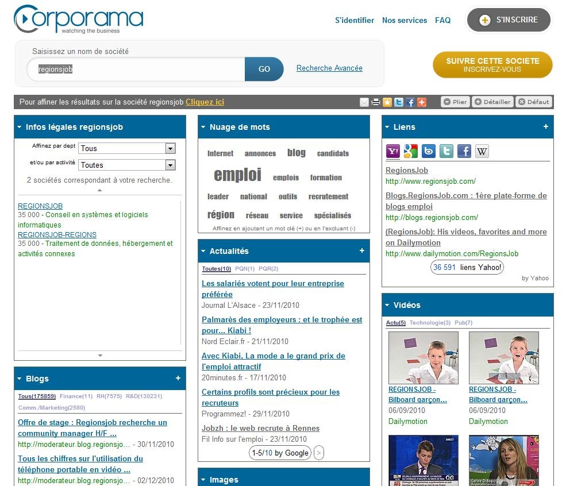Select PQR(2) news tab
Screen dimensions: 562x486
pyautogui.click(x=268, y=269)
